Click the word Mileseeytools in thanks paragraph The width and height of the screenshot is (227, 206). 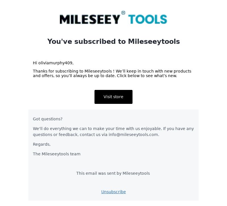click(x=98, y=71)
